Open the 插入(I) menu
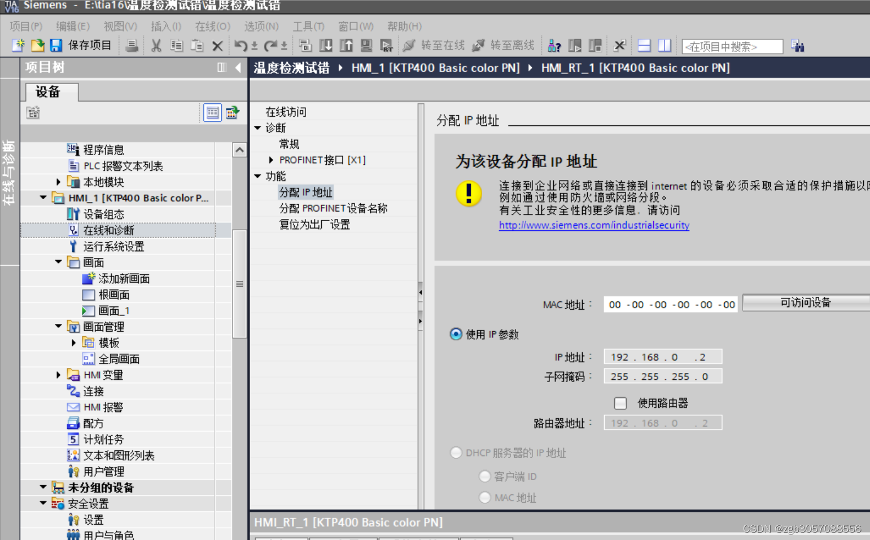Image resolution: width=870 pixels, height=540 pixels. (166, 27)
